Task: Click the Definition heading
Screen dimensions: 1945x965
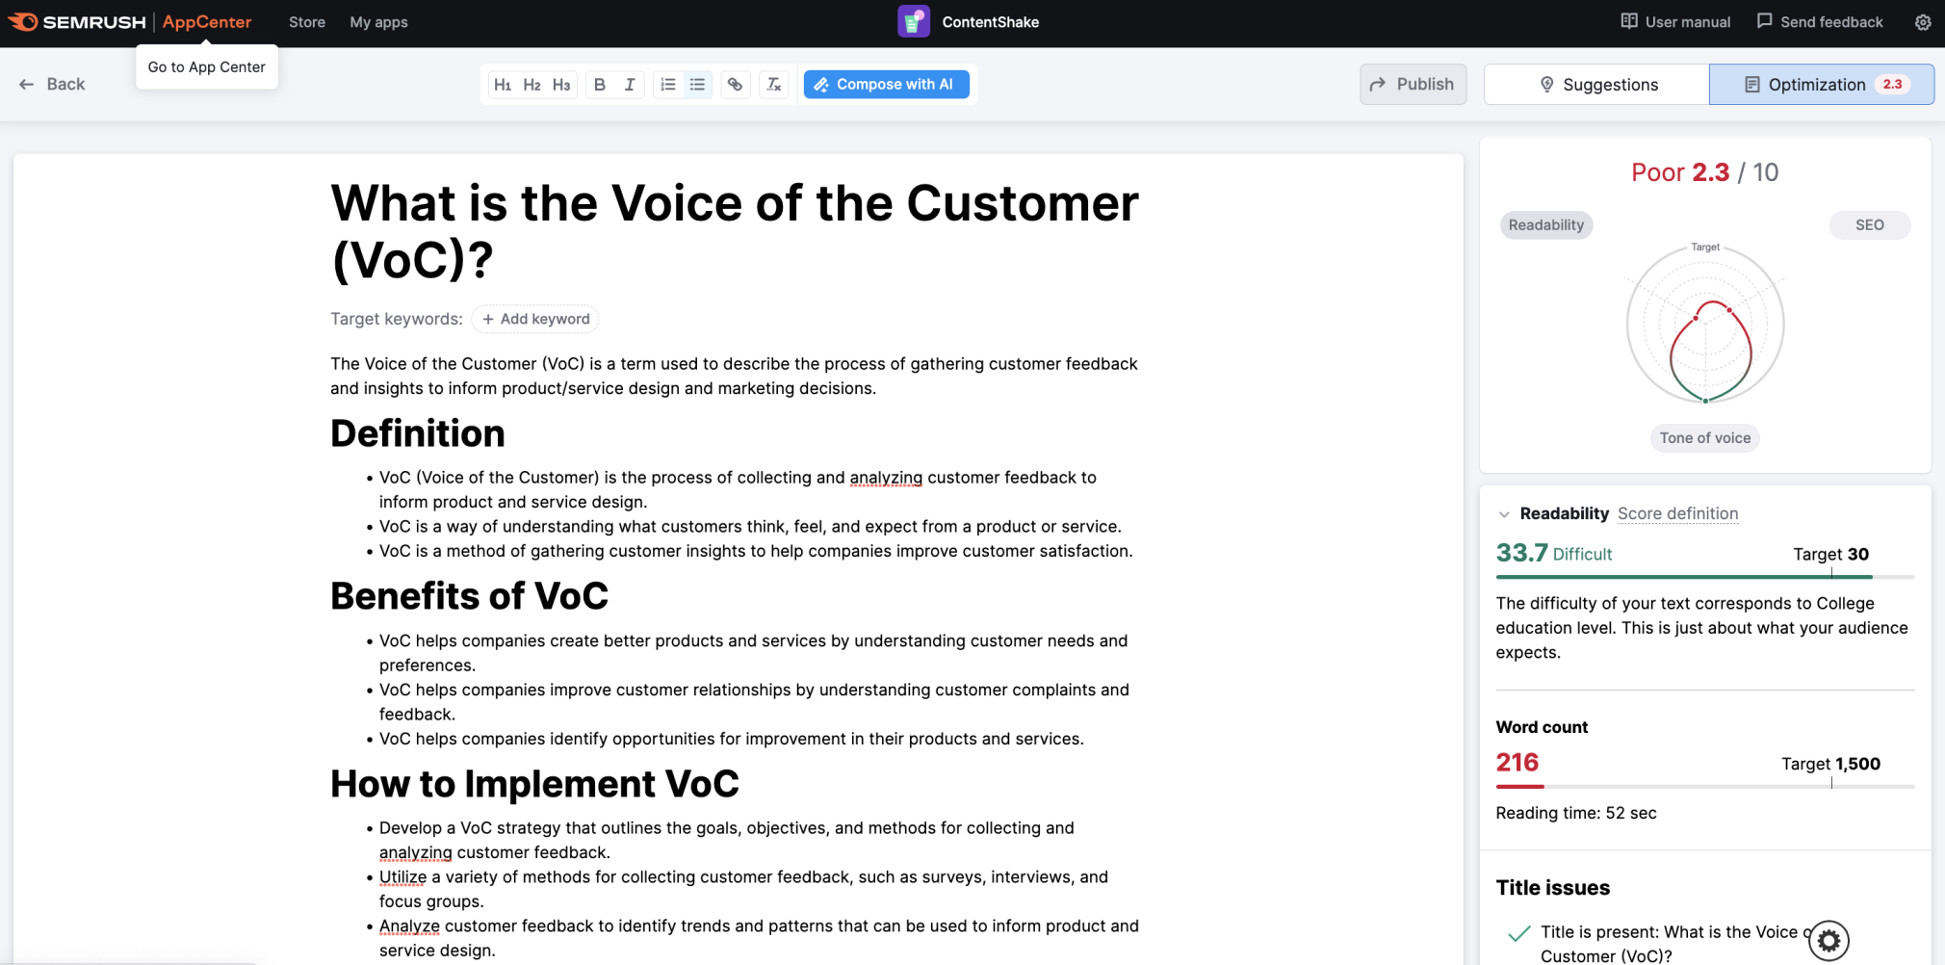Action: [417, 433]
